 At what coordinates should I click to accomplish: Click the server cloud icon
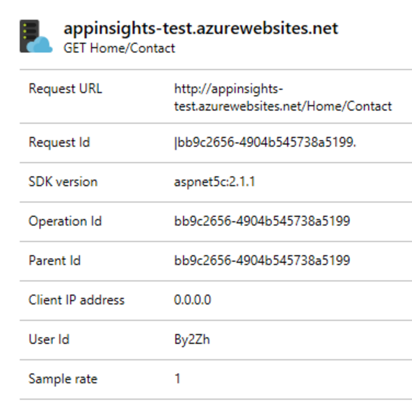(x=35, y=36)
